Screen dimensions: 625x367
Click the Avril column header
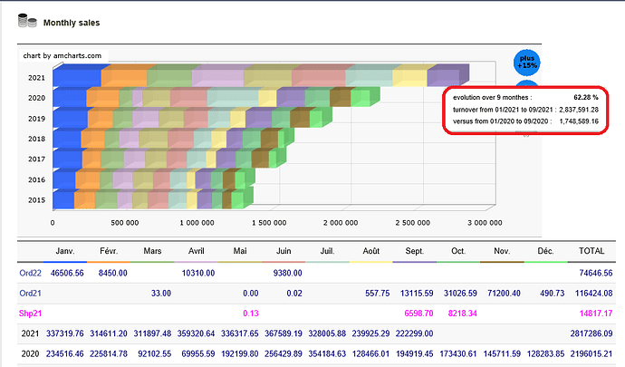coord(197,251)
